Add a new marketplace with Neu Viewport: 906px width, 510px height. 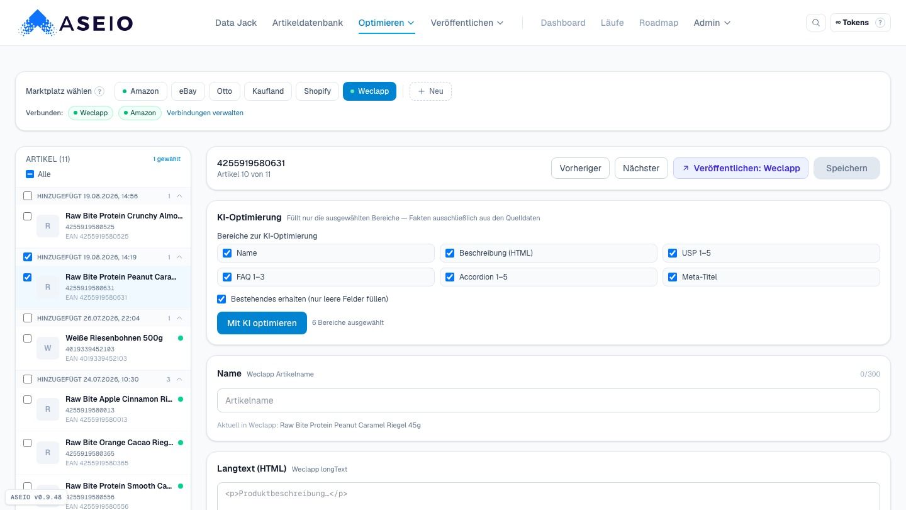tap(430, 91)
